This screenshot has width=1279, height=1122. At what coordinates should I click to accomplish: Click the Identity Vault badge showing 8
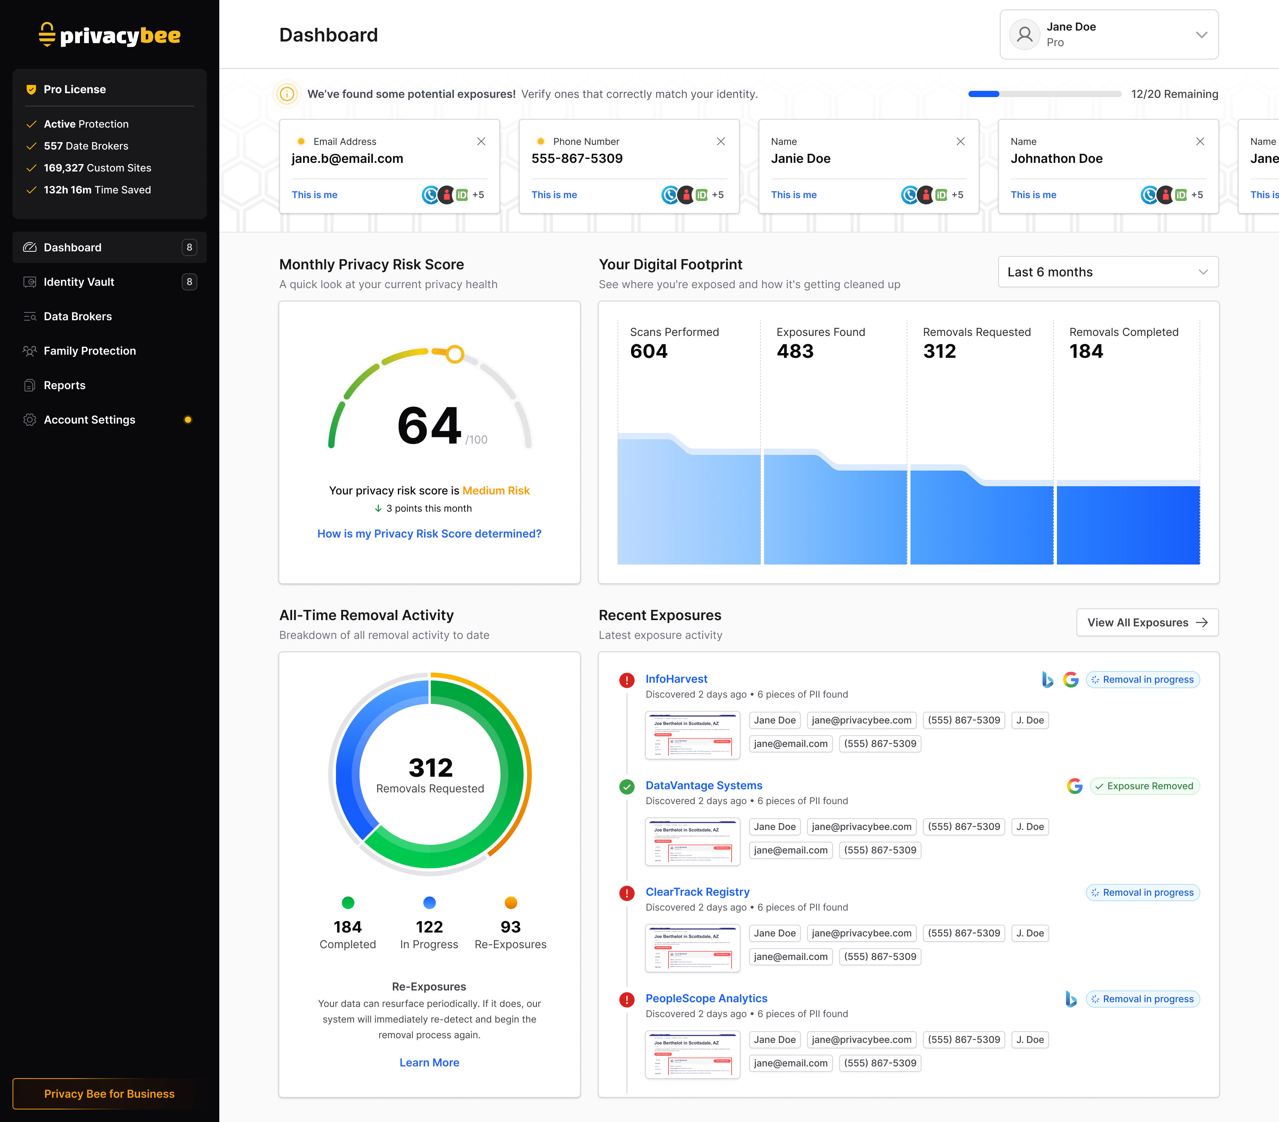point(189,282)
